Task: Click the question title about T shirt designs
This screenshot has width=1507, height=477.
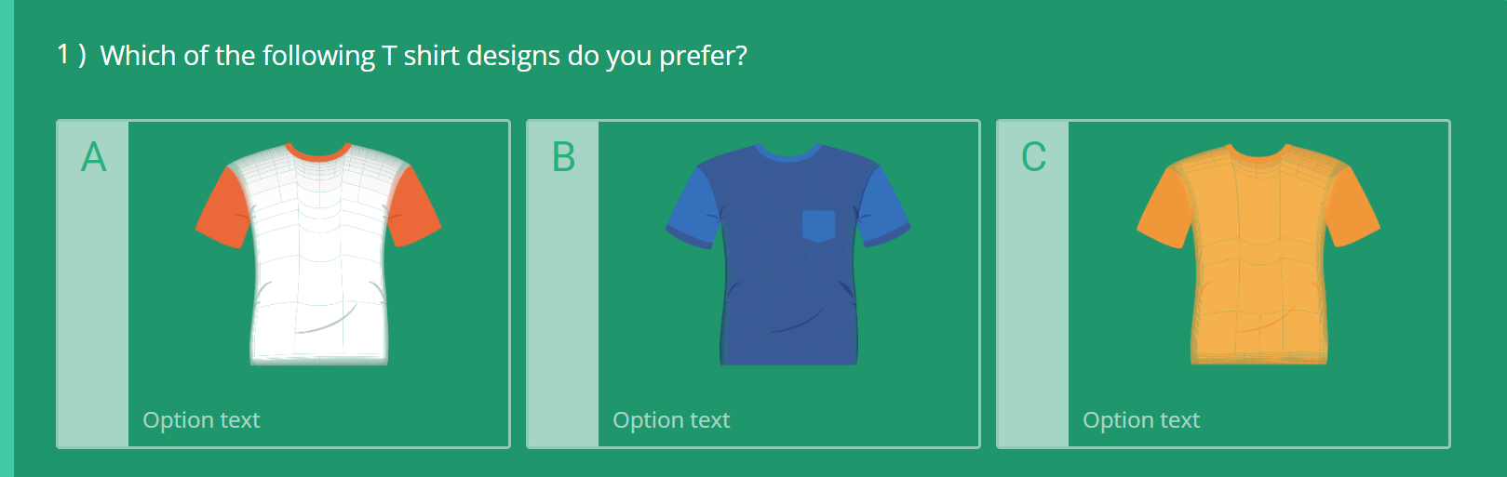Action: point(423,56)
